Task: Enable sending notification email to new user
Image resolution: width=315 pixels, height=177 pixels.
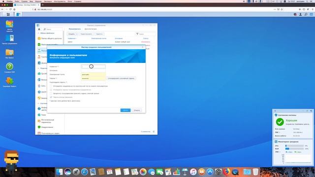Action: [x=51, y=86]
